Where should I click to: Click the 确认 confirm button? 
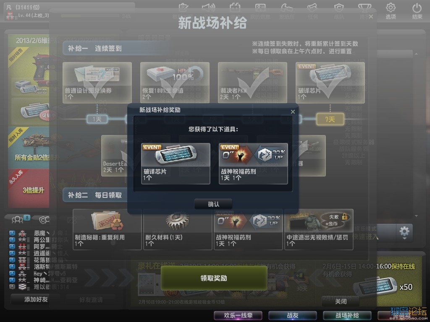[x=213, y=204]
